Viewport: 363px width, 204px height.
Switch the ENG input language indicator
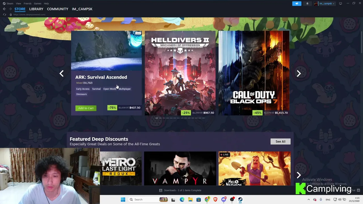pos(328,199)
